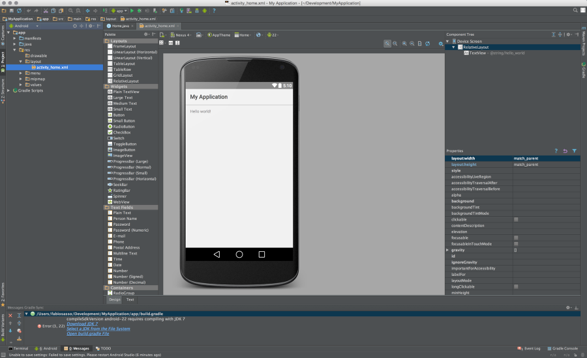Click the Help question mark icon in main toolbar
Screen dimensions: 587x358
[x=214, y=11]
